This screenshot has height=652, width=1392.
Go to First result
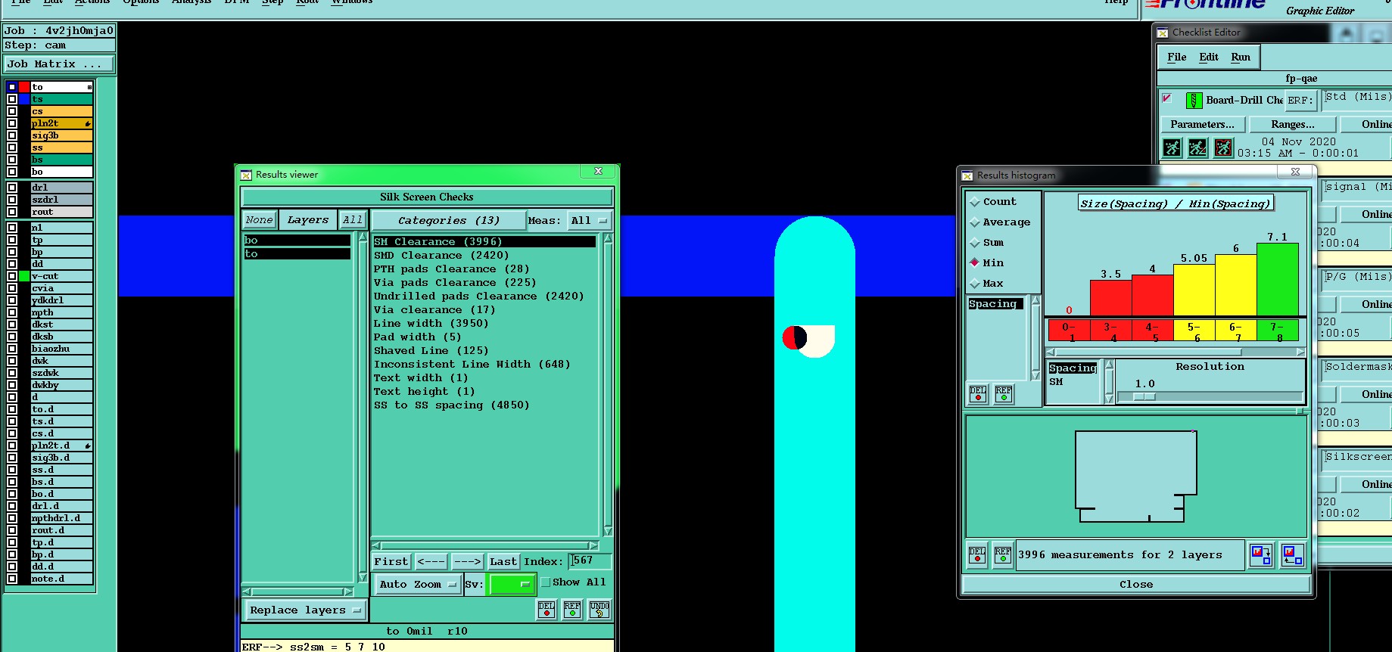coord(391,562)
